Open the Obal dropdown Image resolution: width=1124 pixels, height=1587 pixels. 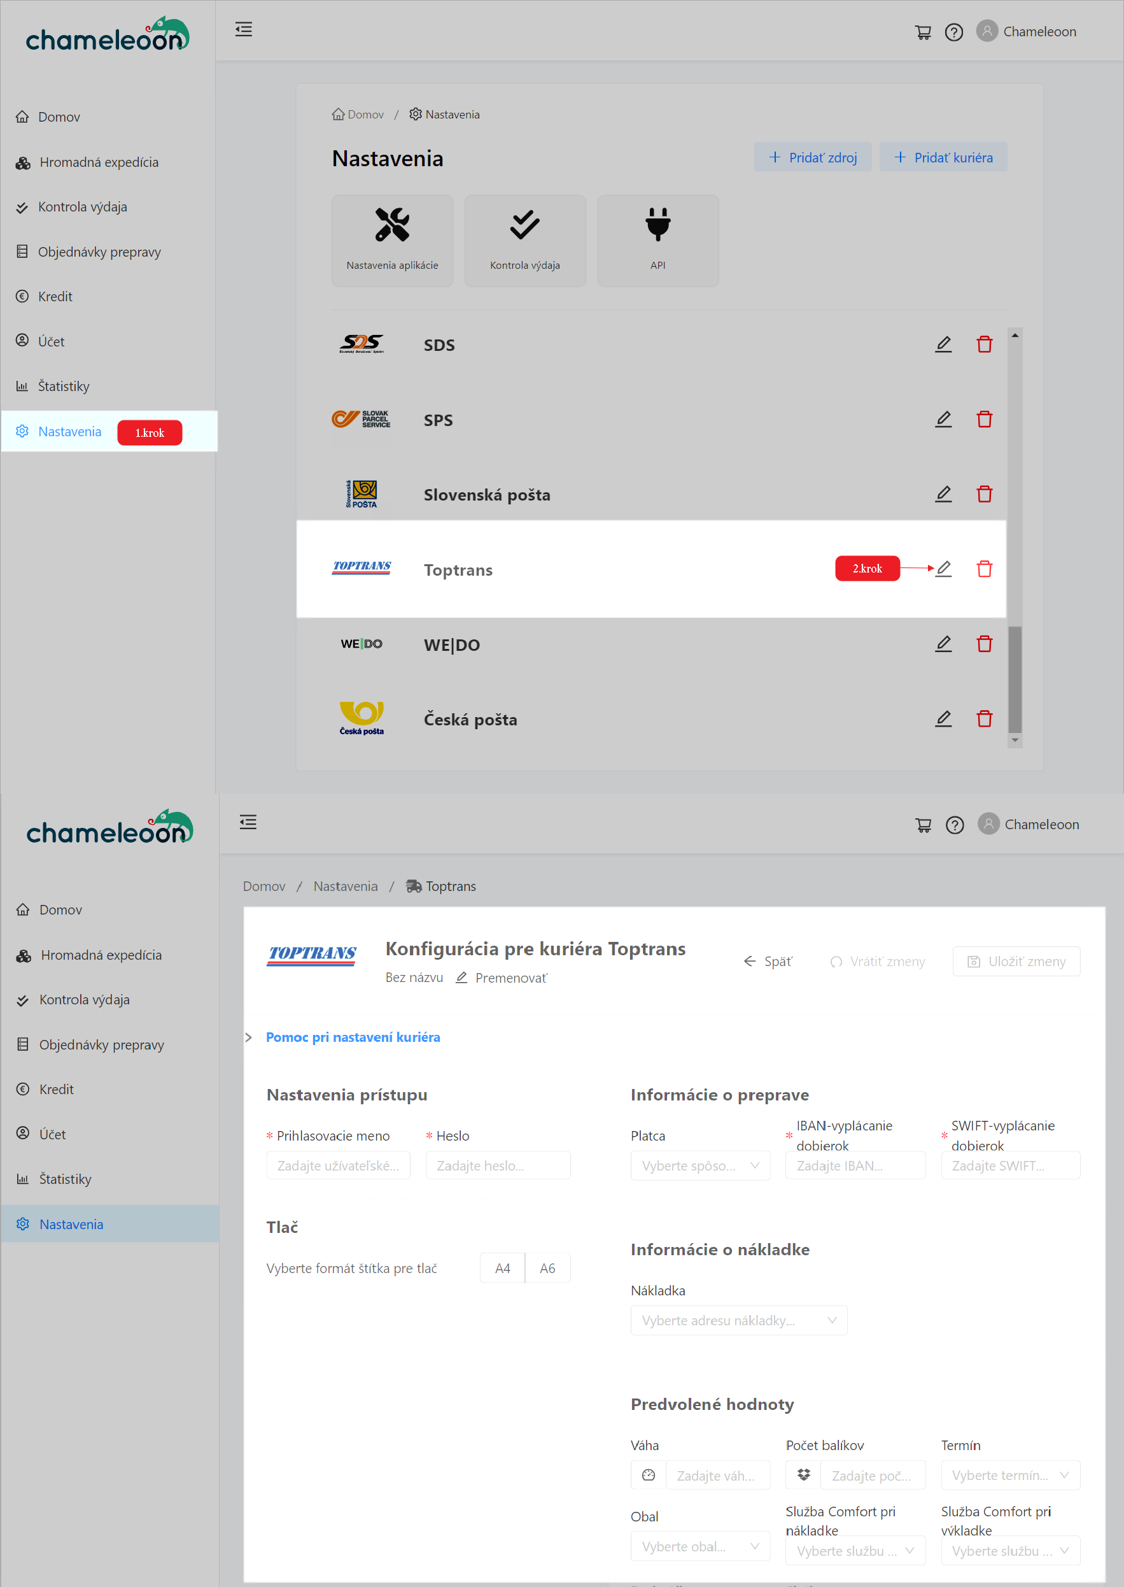point(700,1547)
